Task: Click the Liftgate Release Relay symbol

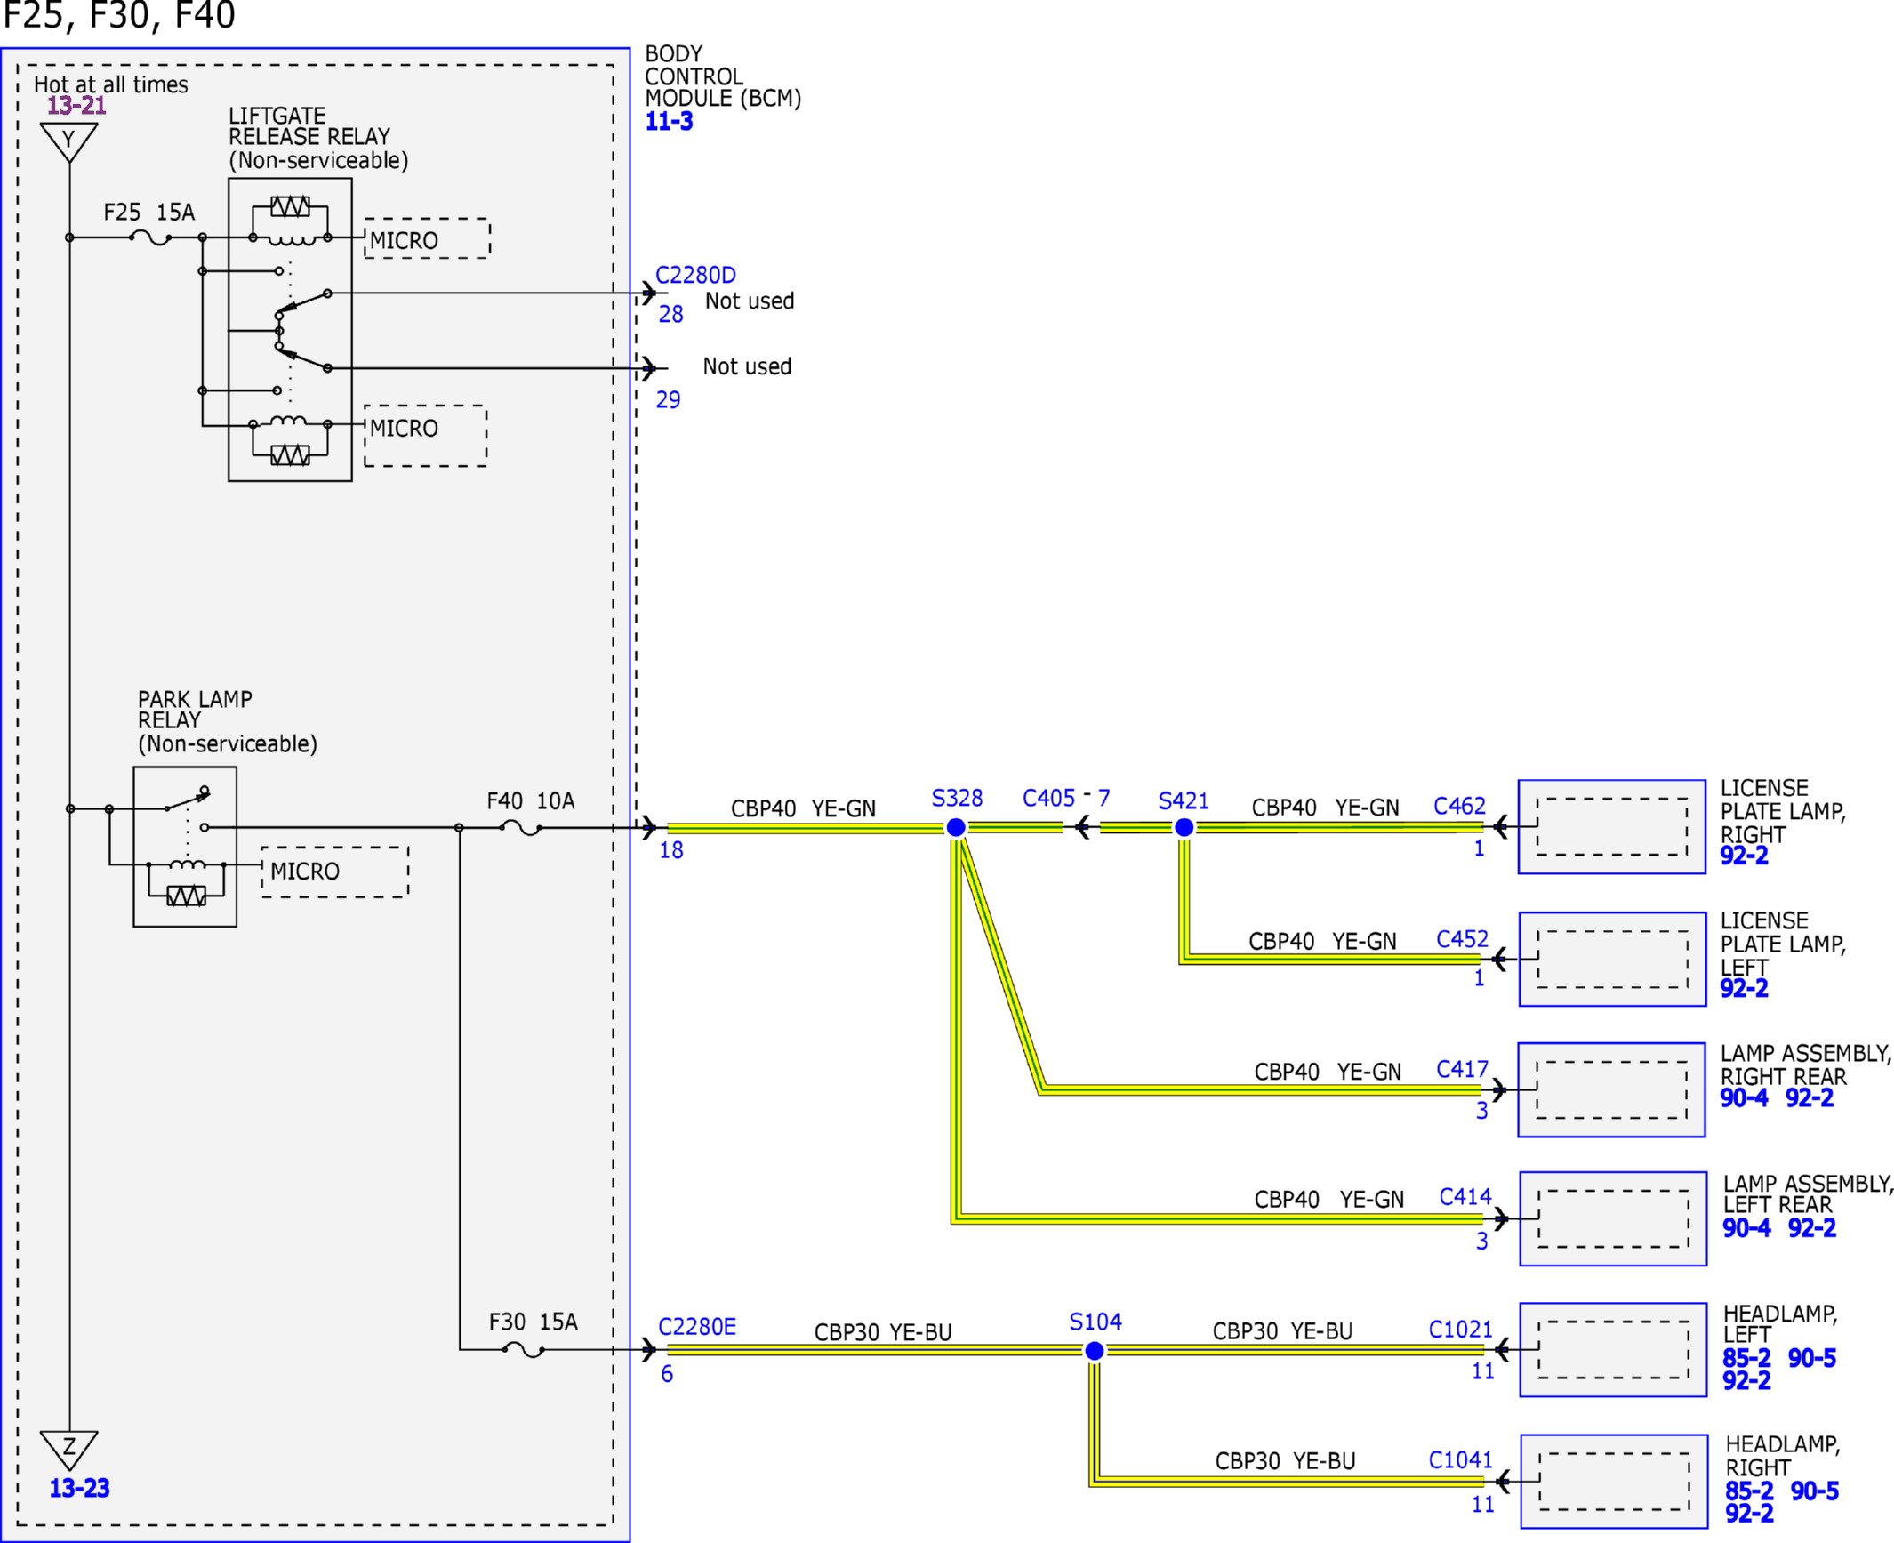Action: pos(290,330)
